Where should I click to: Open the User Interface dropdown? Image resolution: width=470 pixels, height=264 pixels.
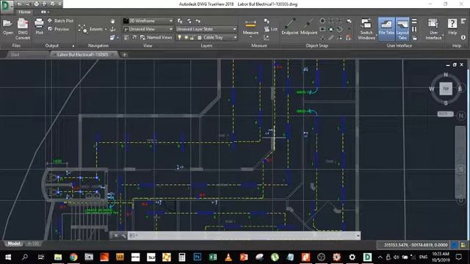(x=433, y=29)
